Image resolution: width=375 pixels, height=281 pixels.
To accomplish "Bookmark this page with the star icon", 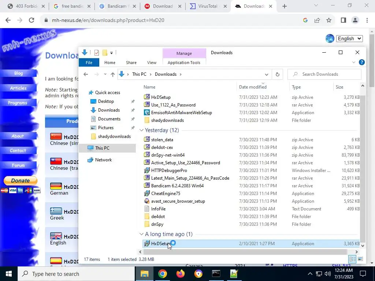I will click(329, 20).
